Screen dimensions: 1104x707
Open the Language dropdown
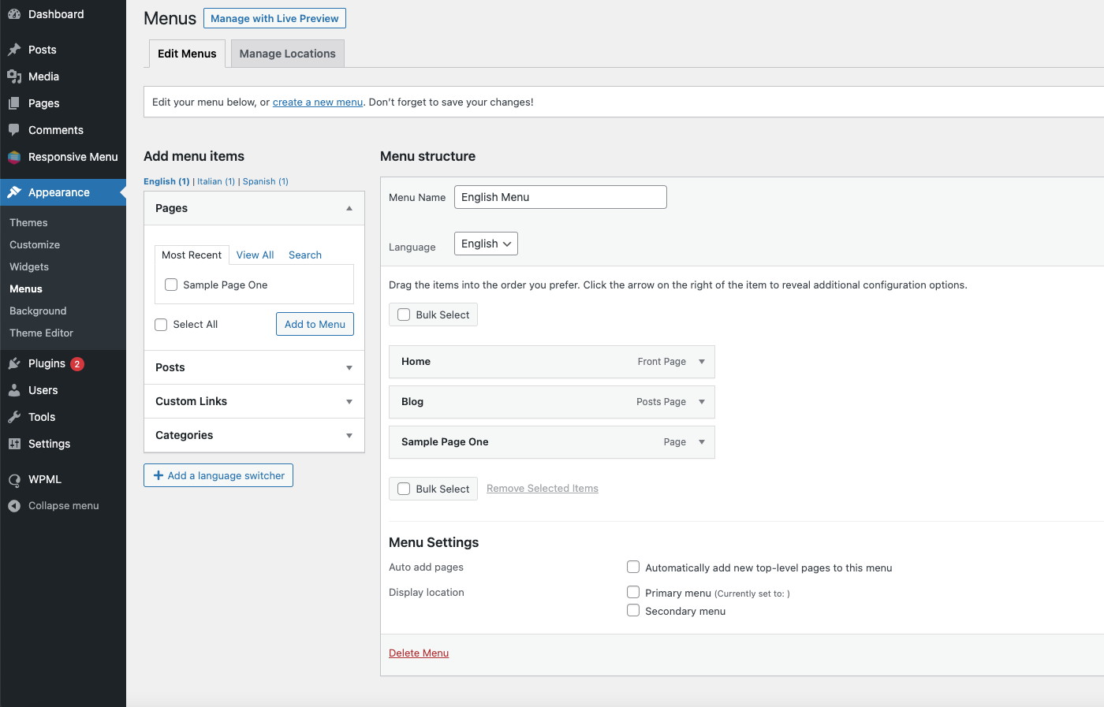click(x=486, y=244)
